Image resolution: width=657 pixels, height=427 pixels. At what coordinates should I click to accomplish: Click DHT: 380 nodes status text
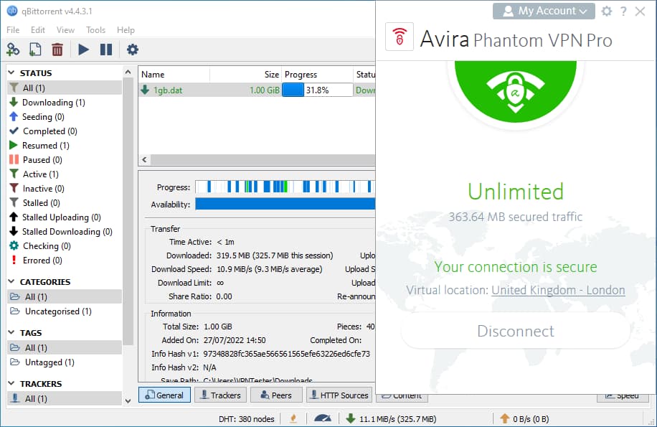click(247, 418)
